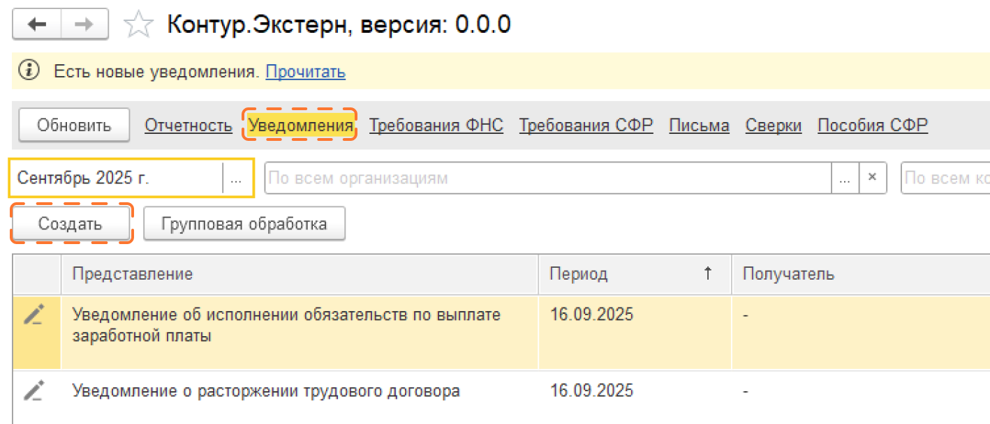Click the forward navigation arrow
990x424 pixels.
point(84,25)
